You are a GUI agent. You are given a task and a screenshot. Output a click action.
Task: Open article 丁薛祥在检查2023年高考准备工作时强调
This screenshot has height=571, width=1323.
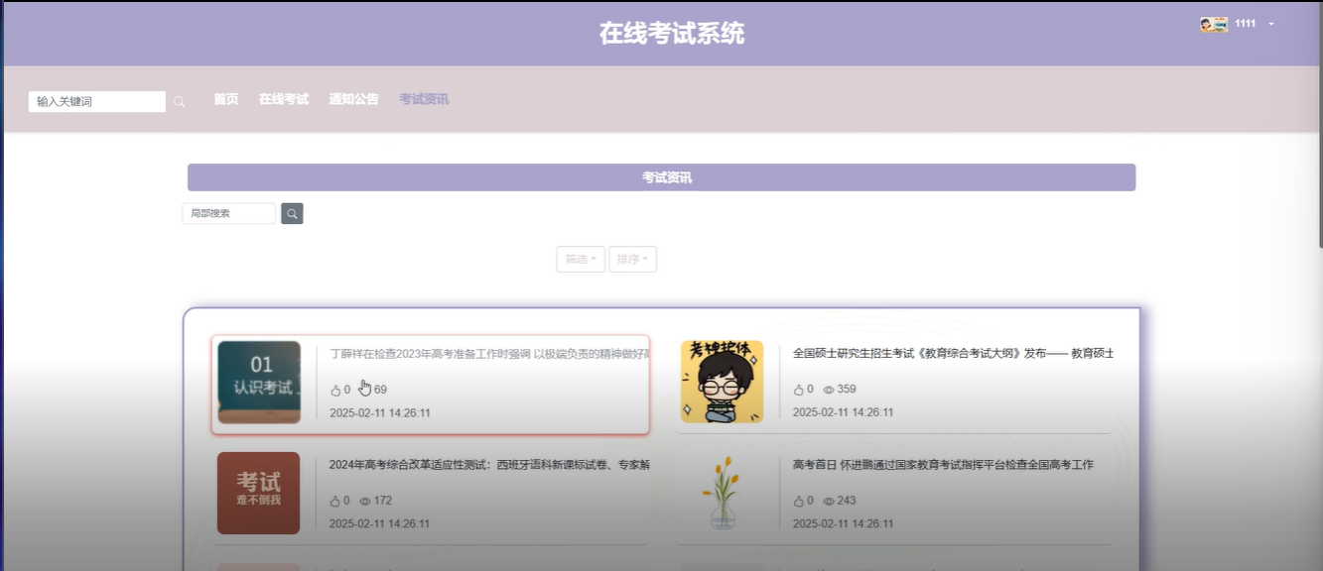pyautogui.click(x=490, y=353)
